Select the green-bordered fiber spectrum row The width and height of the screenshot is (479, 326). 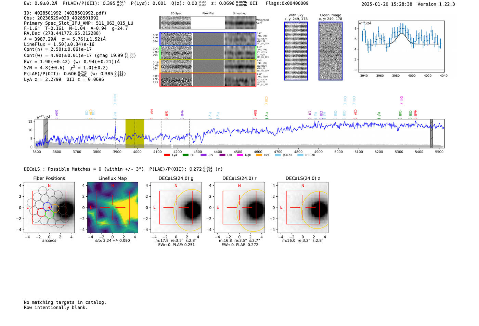point(208,53)
